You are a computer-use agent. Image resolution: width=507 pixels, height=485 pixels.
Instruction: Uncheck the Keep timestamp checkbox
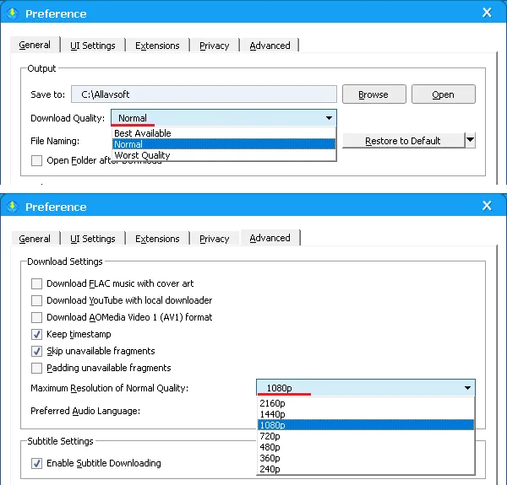point(36,334)
